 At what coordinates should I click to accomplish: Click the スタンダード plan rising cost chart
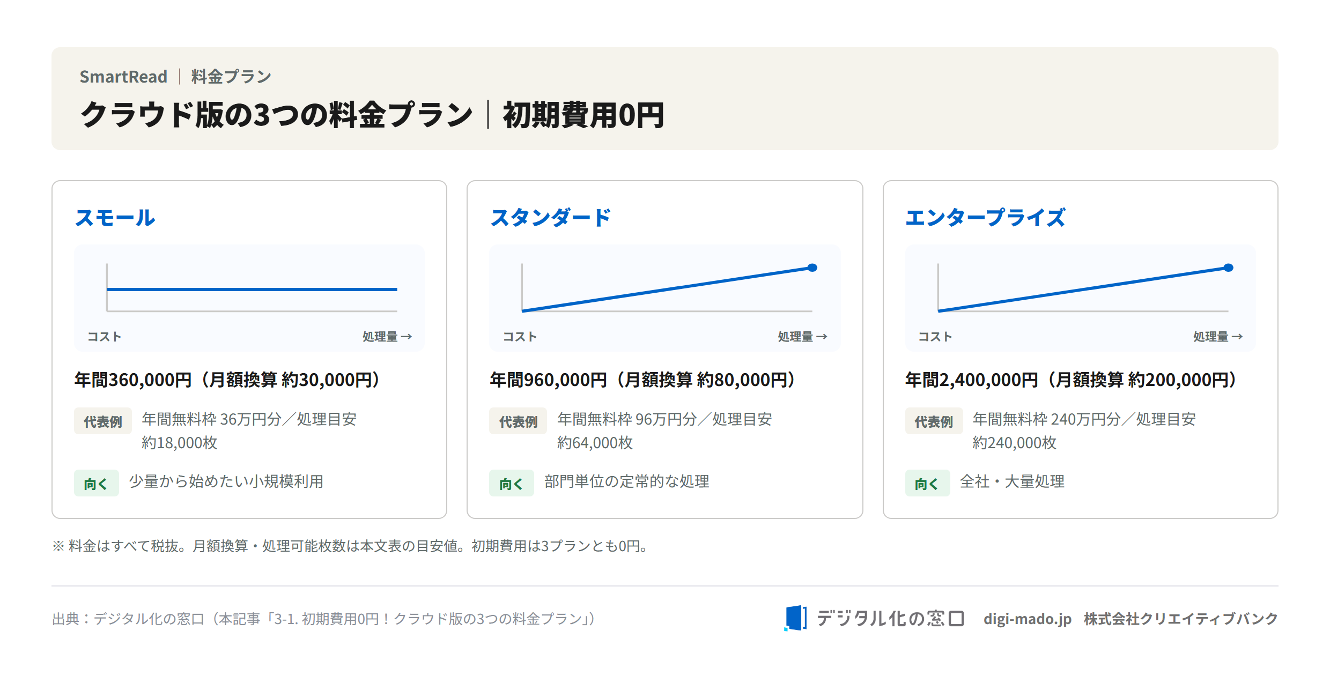coord(664,298)
